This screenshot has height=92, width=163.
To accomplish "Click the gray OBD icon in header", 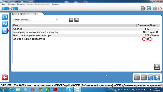I will tap(143, 8).
